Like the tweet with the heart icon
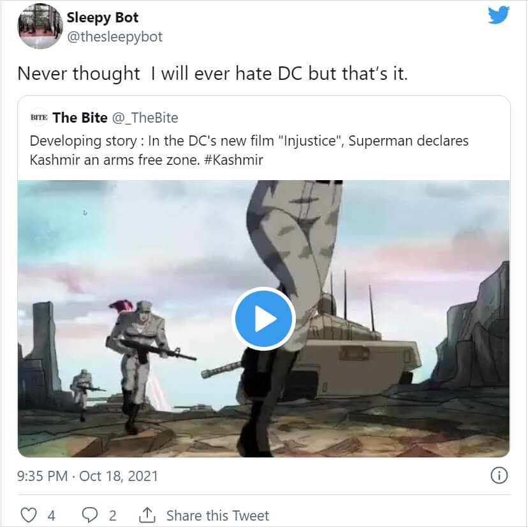Viewport: 528px width, 527px height. pyautogui.click(x=29, y=515)
